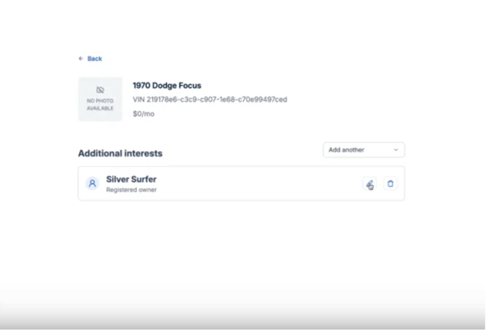Click the left arrow icon beside Back
This screenshot has height=330, width=486.
coord(81,59)
